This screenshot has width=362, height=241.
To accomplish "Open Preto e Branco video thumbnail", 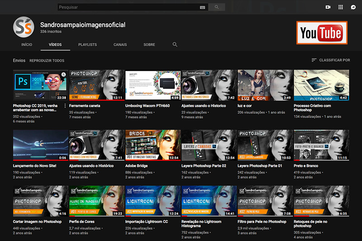I will coord(321,145).
